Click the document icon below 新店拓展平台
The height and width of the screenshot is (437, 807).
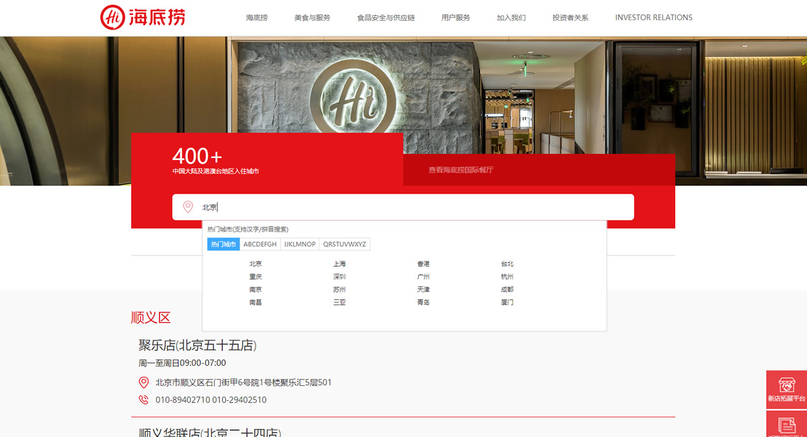786,426
